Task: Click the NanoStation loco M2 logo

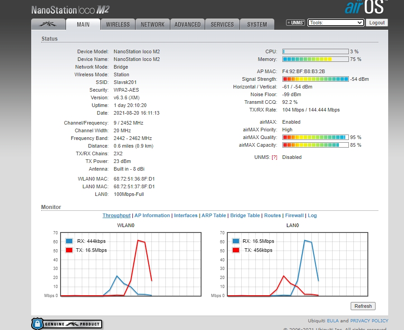Action: pos(70,10)
